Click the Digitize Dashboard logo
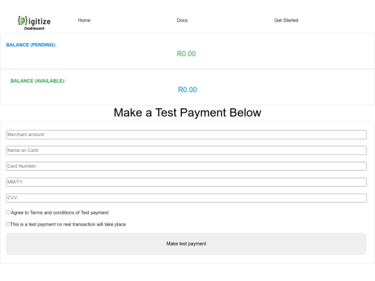The image size is (375, 281). (x=34, y=23)
